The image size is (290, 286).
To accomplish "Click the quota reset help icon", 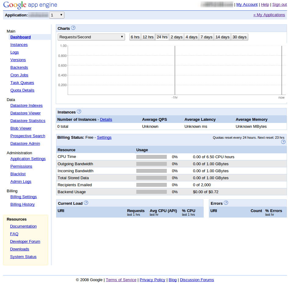I will tap(283, 142).
